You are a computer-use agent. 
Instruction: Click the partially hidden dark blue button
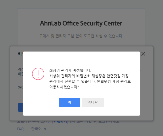tap(21, 107)
